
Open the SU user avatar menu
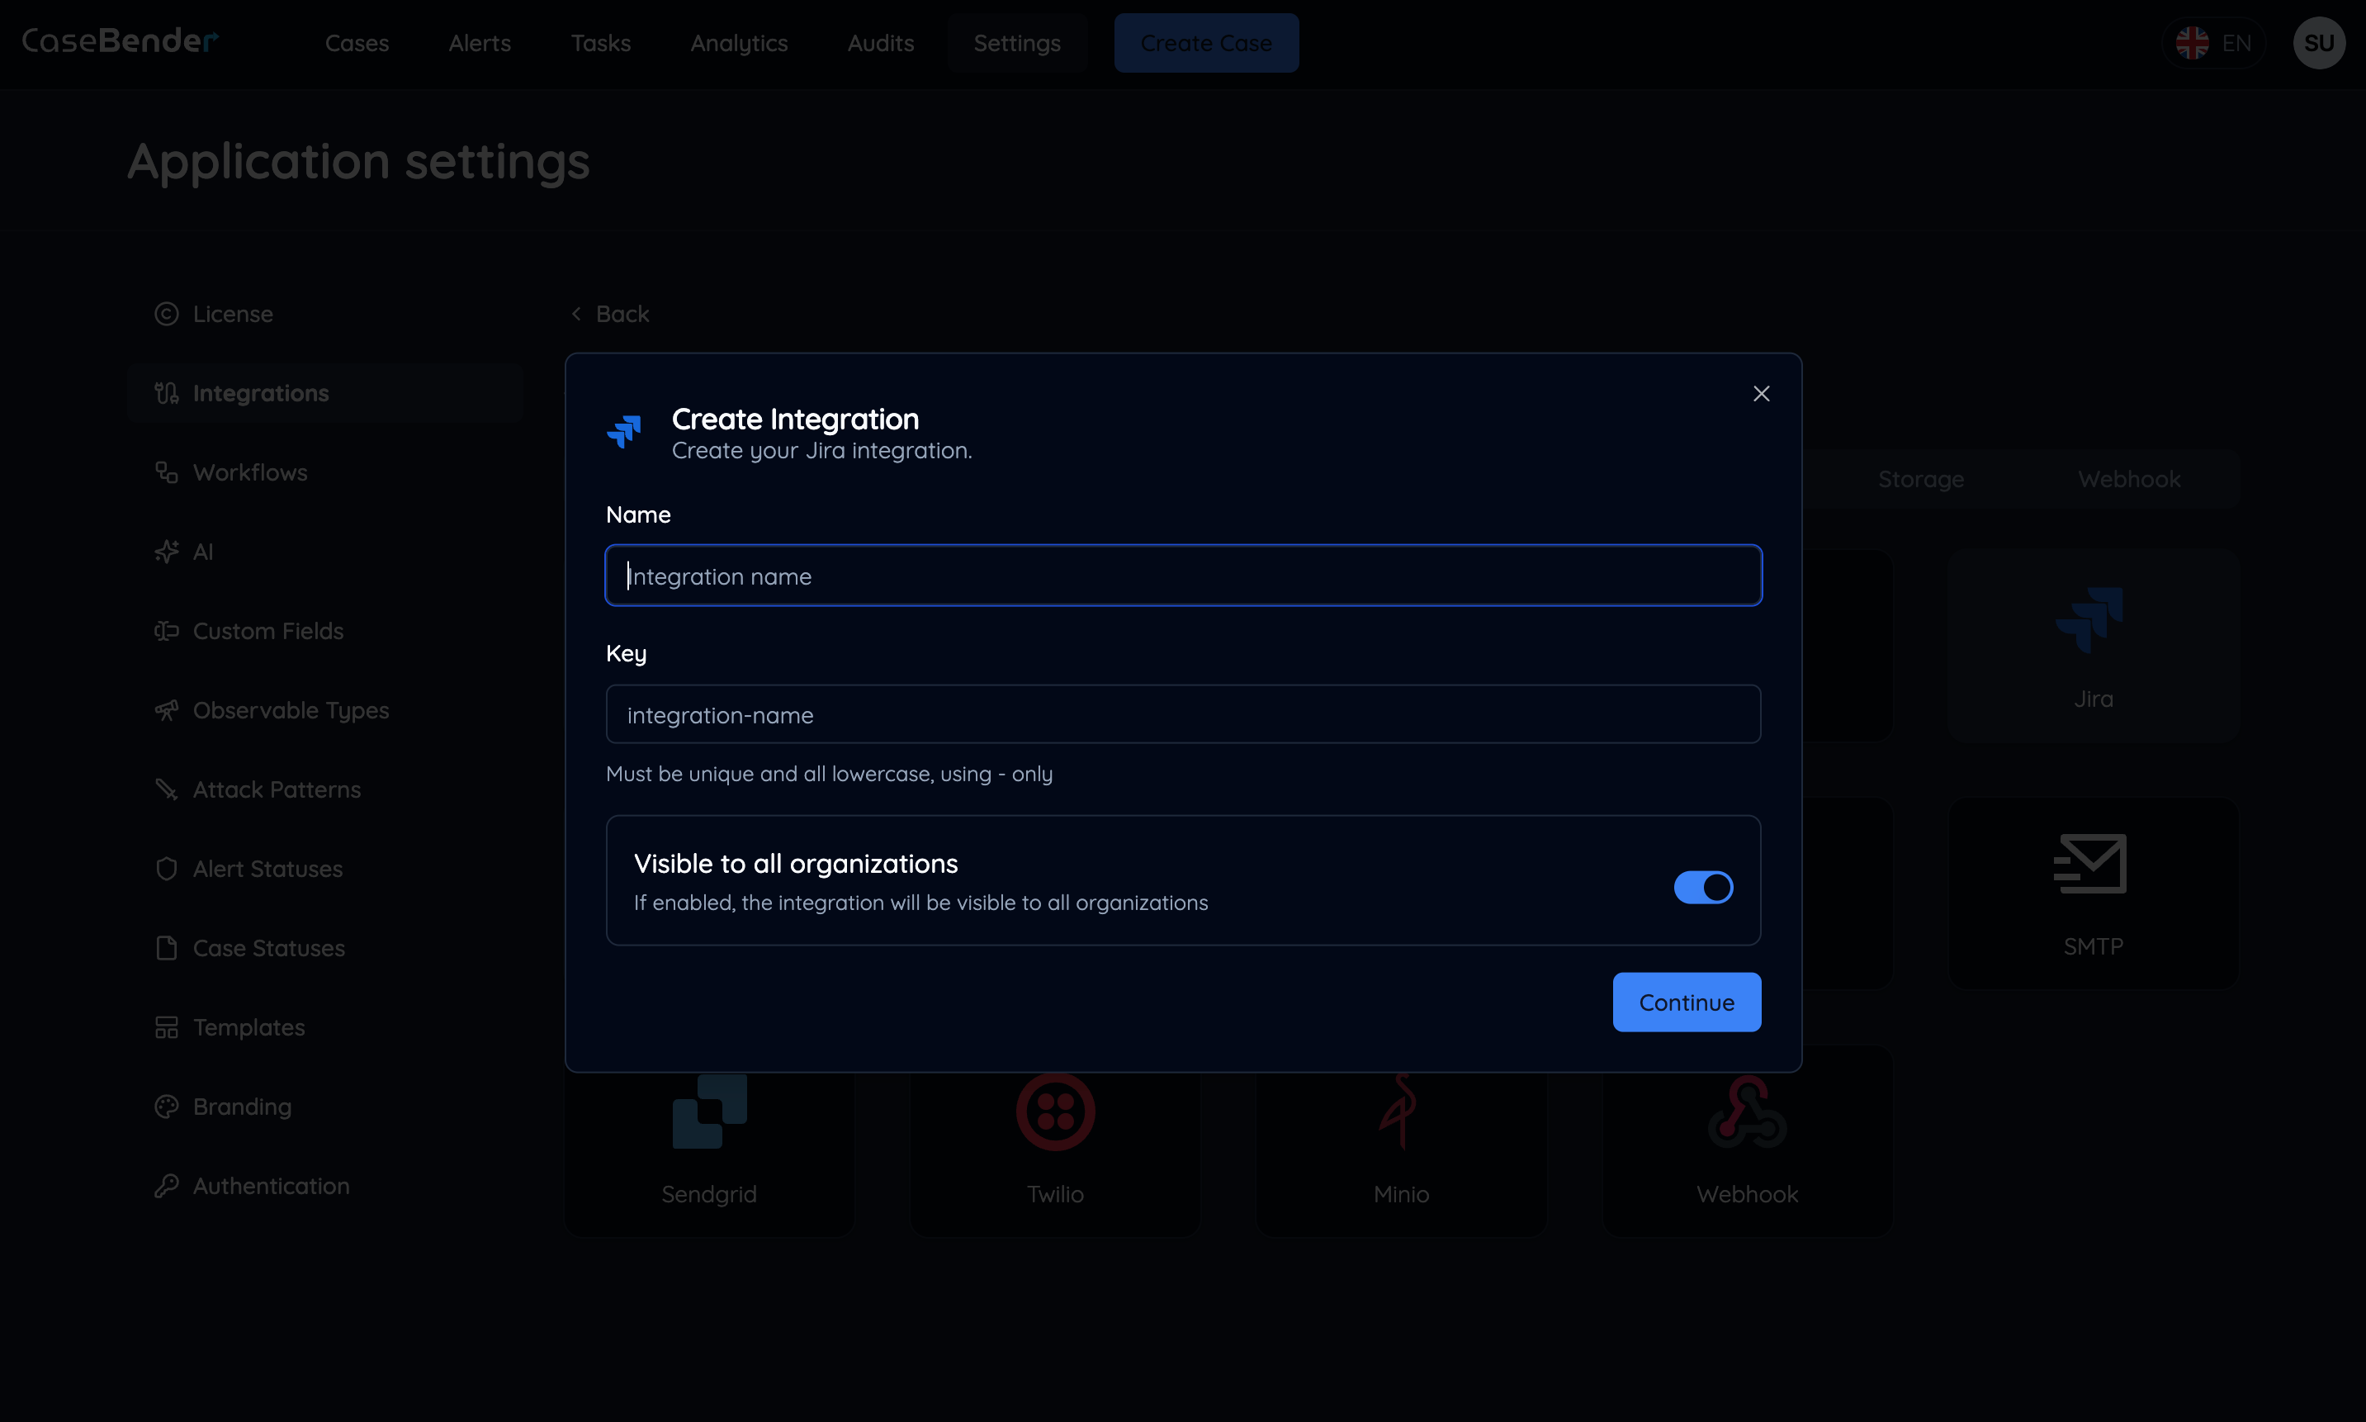[x=2319, y=42]
